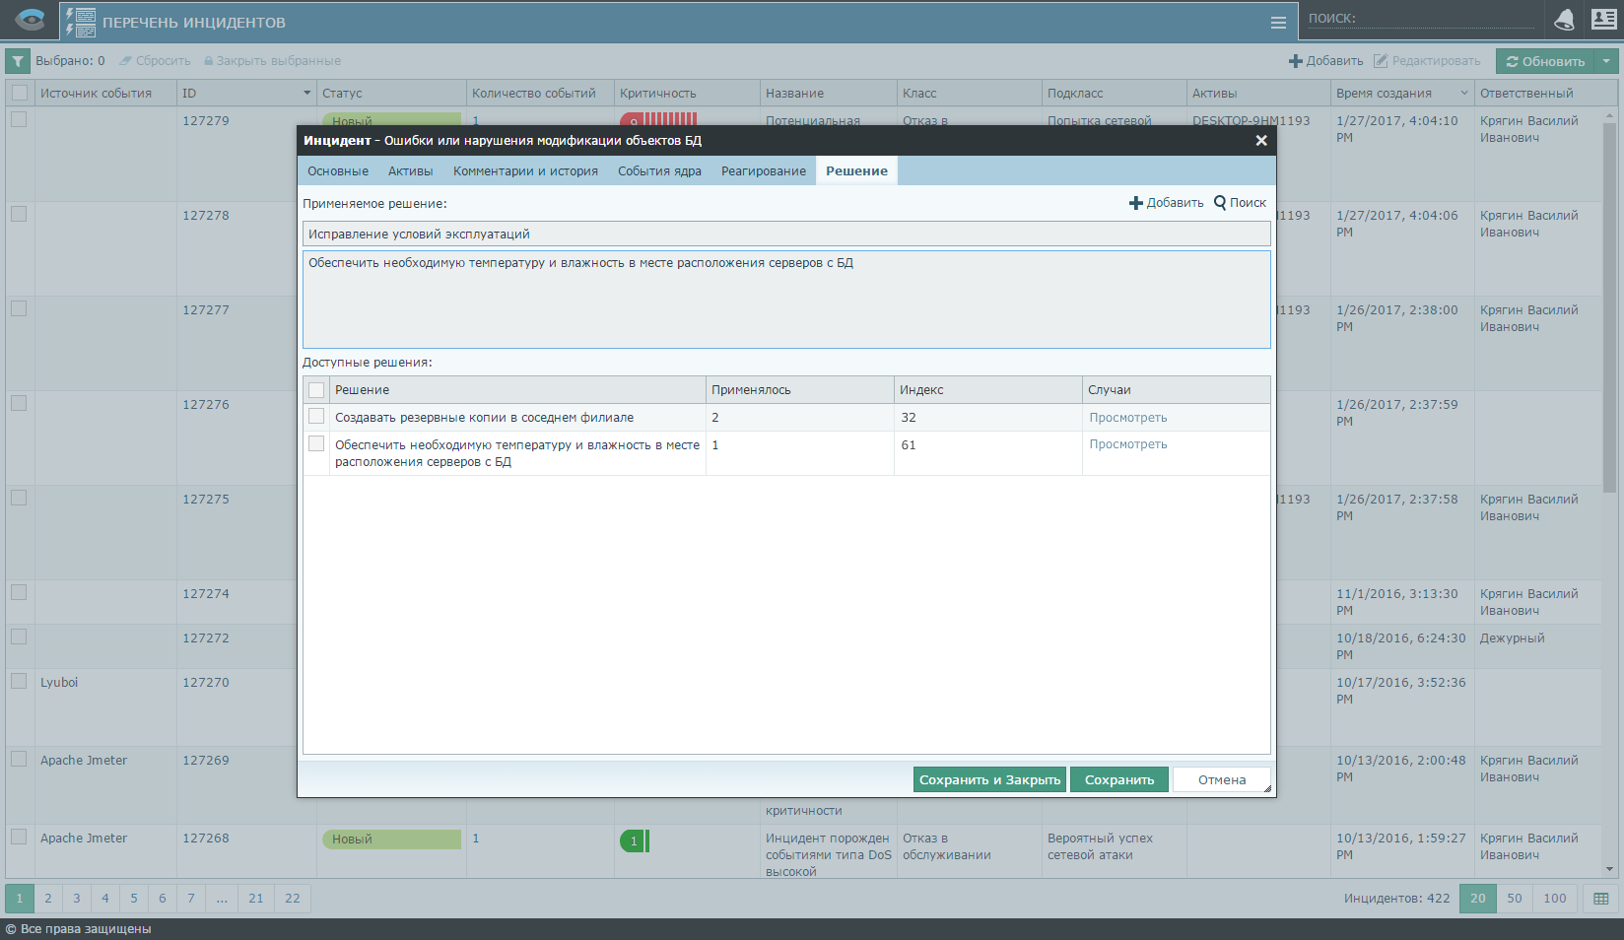Image resolution: width=1624 pixels, height=940 pixels.
Task: View cases link for backup copies solution
Action: point(1128,418)
